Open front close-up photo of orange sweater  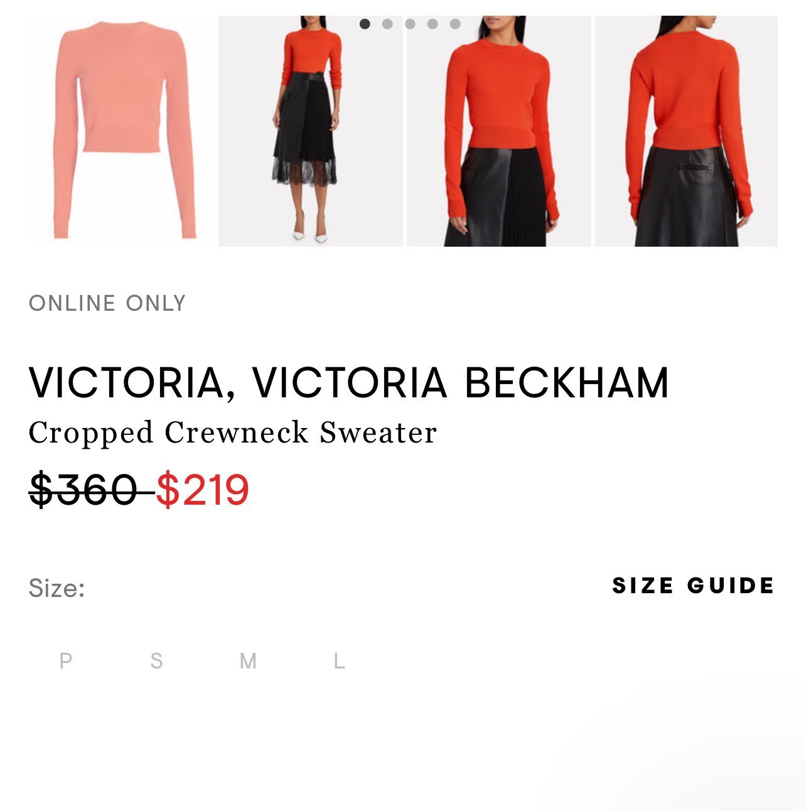pyautogui.click(x=499, y=131)
